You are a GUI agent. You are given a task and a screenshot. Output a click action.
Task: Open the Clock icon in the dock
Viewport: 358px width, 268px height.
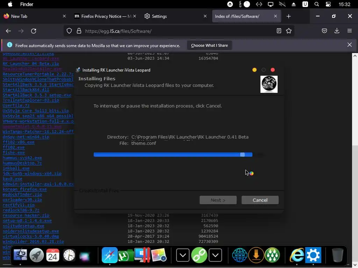tap(69, 255)
